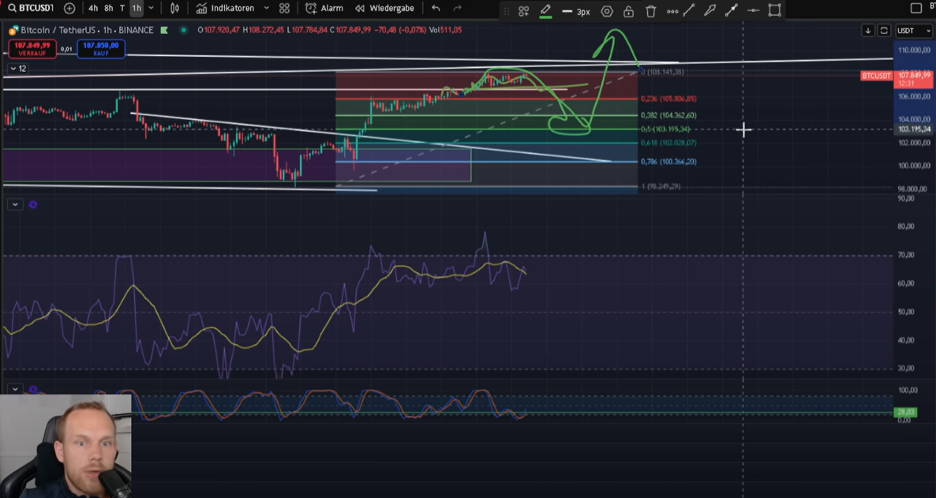Select the rectangle drawing tool
Screen dimensions: 936x498
tap(775, 10)
